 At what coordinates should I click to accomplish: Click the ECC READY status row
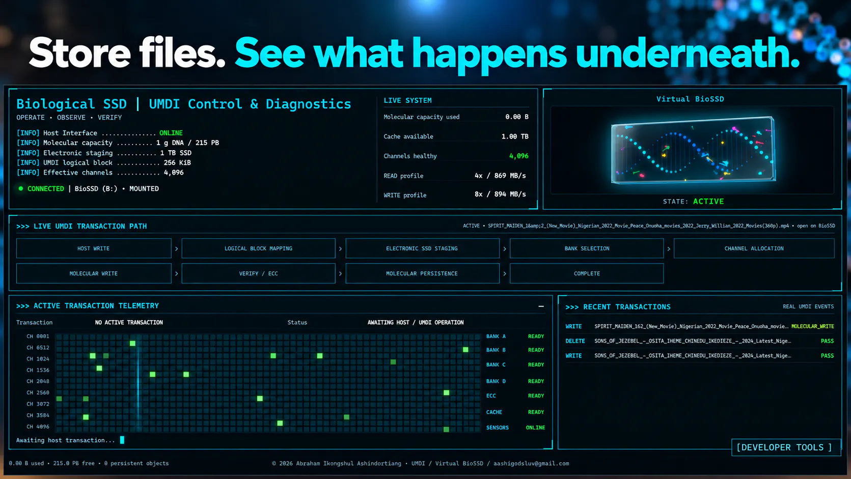pos(515,396)
